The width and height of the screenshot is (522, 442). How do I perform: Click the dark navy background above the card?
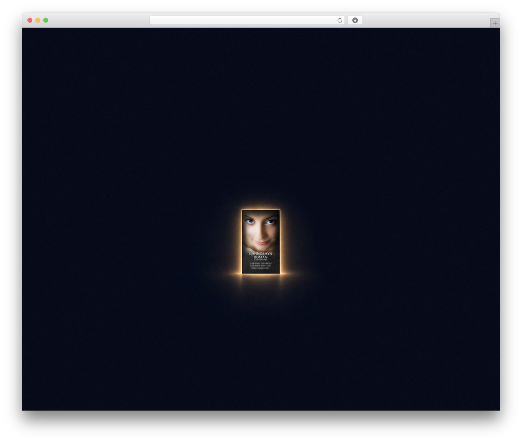pyautogui.click(x=261, y=114)
